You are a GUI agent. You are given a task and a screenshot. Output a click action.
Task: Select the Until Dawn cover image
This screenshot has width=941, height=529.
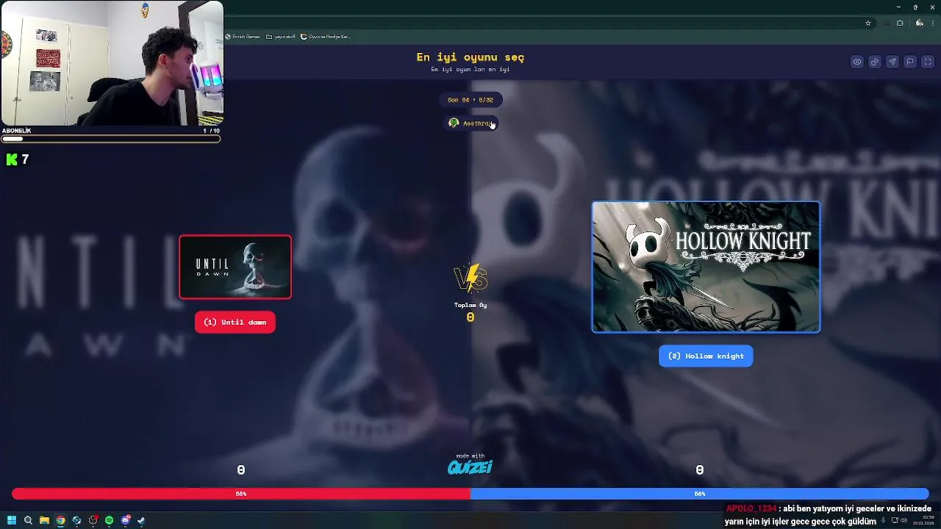[235, 267]
